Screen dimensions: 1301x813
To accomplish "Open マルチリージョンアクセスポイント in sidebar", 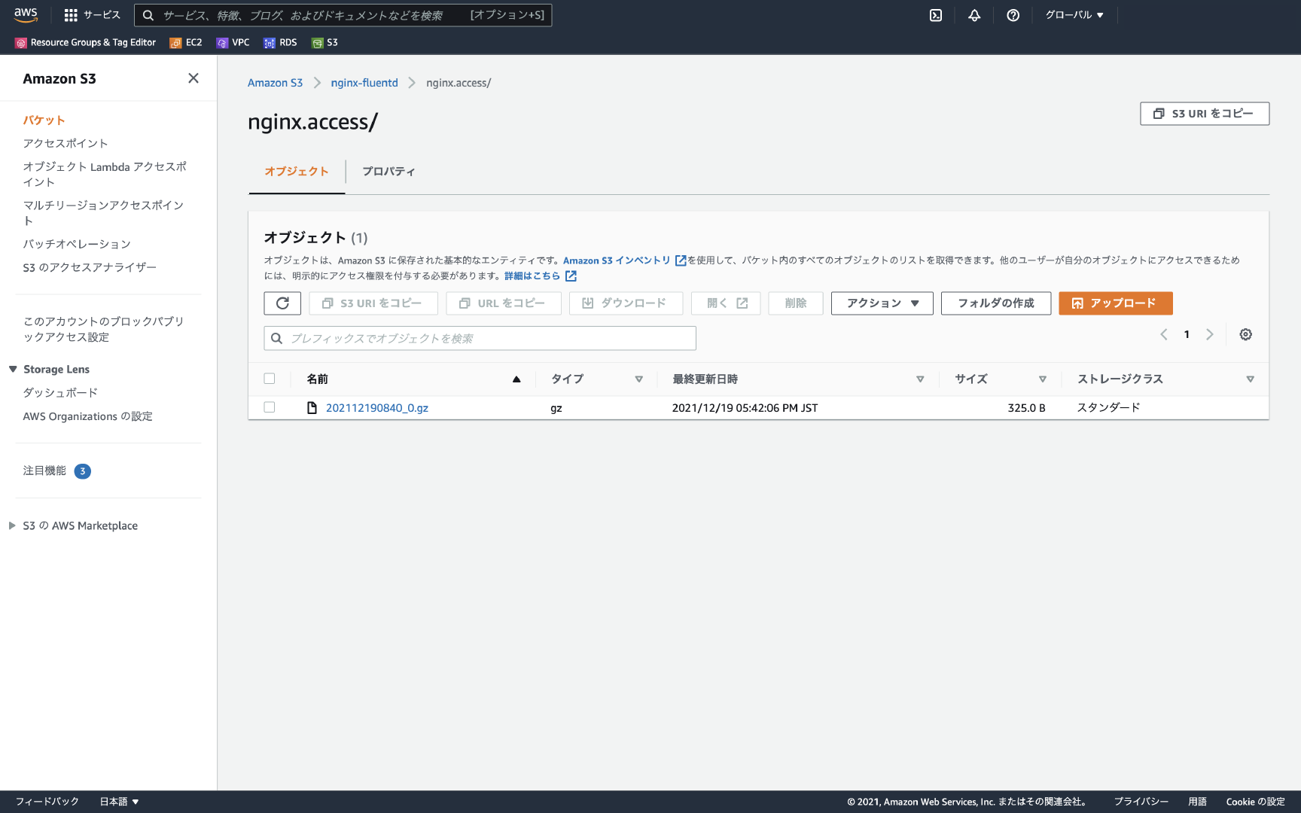I will pyautogui.click(x=103, y=213).
